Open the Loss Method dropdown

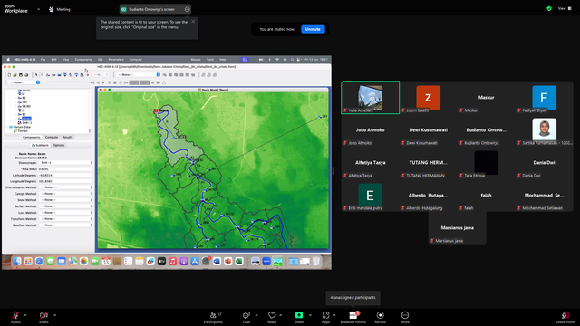[x=65, y=213]
